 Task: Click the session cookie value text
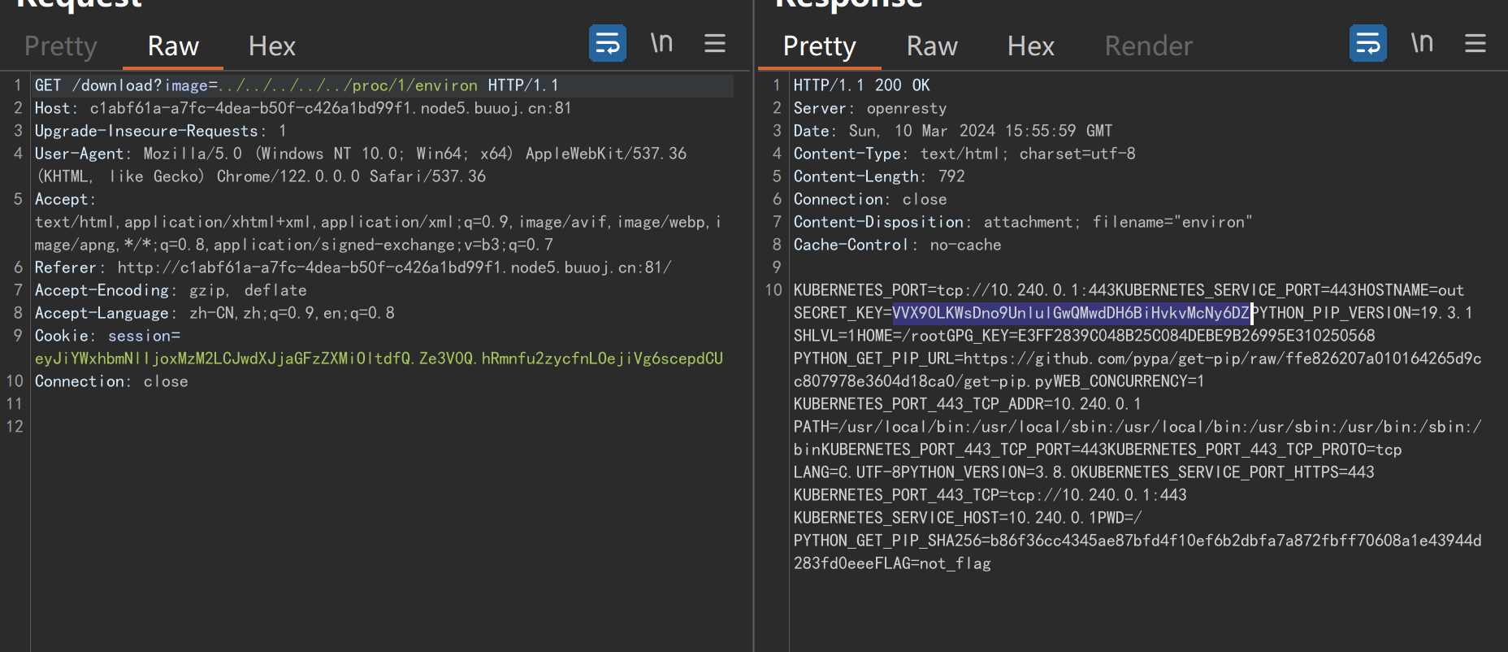pyautogui.click(x=379, y=359)
